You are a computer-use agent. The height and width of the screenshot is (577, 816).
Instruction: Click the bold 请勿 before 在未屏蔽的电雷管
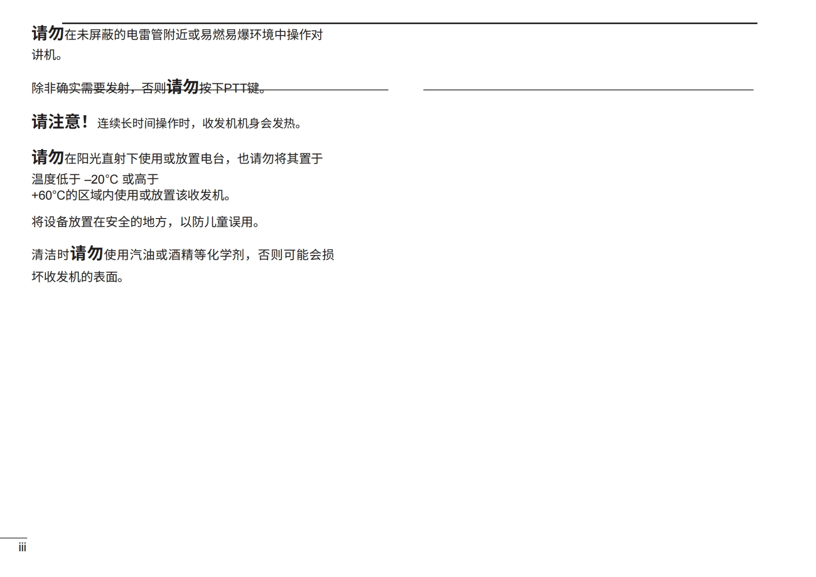click(47, 33)
